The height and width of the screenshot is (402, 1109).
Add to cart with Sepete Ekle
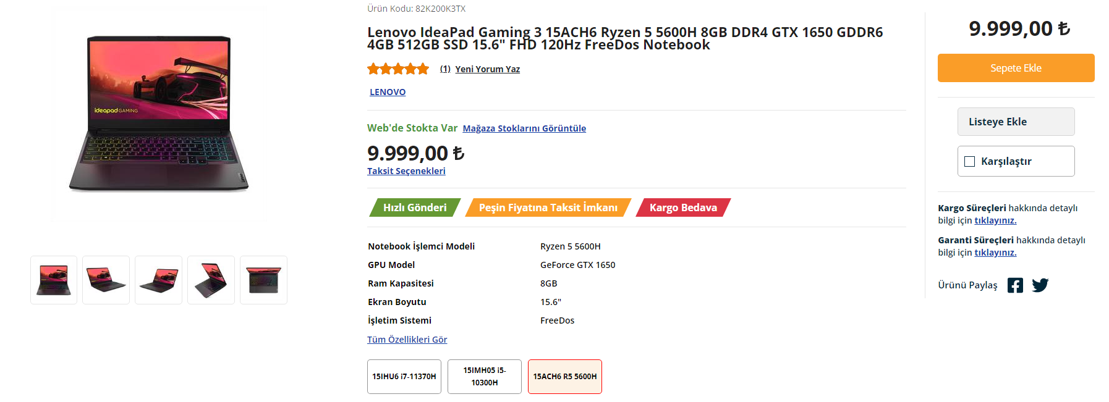(x=1016, y=68)
